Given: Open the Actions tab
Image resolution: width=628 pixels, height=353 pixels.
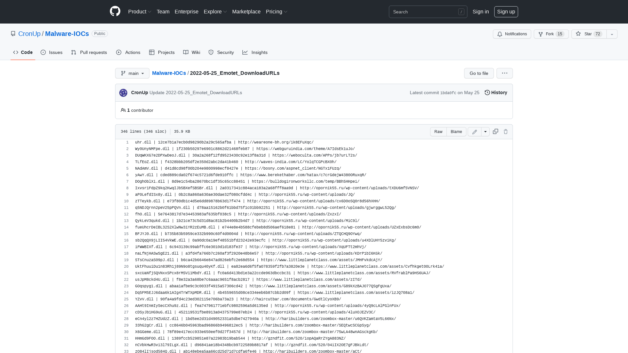Looking at the screenshot, I should pos(128,52).
